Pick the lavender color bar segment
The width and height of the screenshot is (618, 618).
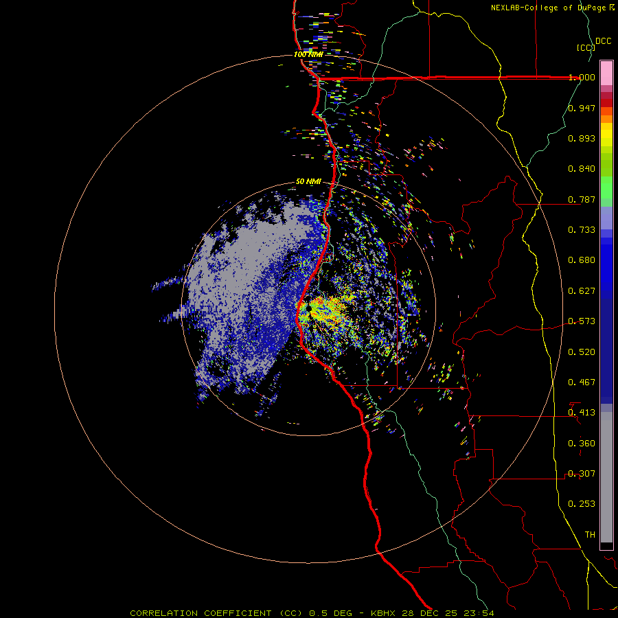coord(606,218)
